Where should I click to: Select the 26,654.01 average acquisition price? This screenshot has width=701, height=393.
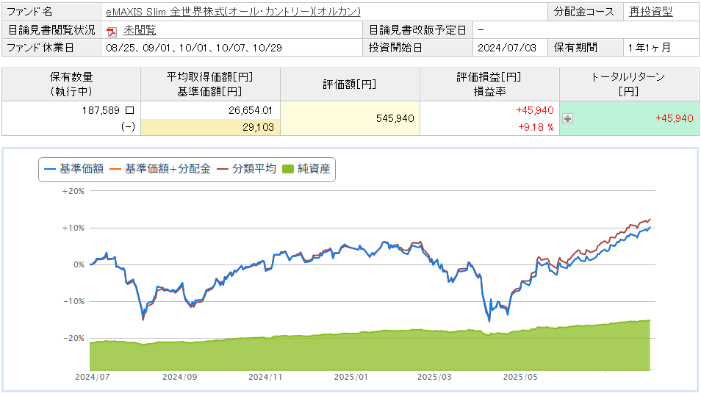[251, 110]
